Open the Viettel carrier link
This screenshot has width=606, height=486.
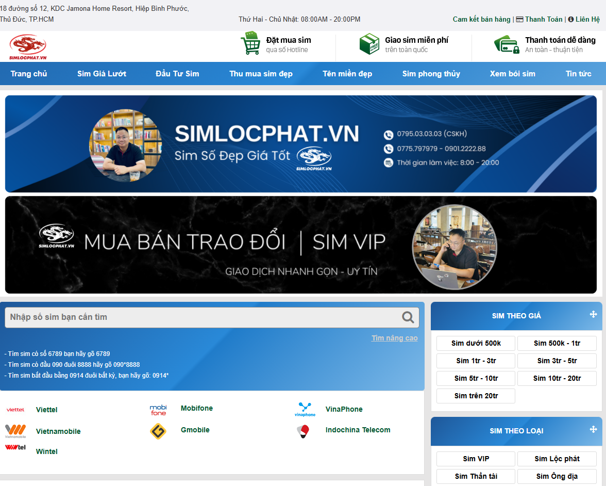click(x=46, y=410)
